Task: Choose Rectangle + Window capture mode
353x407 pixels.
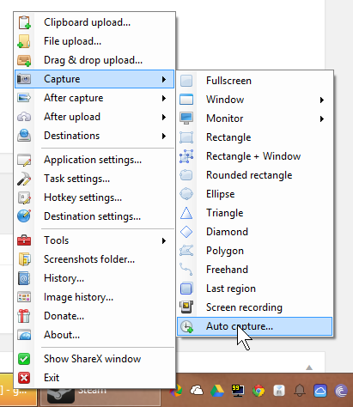Action: tap(254, 156)
